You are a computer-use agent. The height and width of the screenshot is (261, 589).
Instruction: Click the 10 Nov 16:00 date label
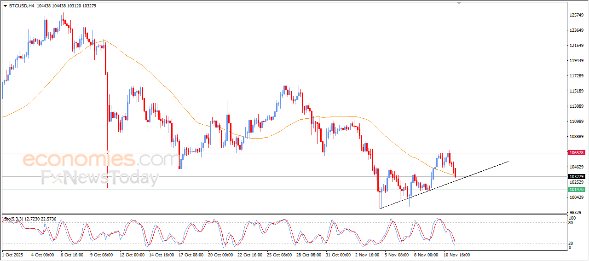click(x=456, y=254)
